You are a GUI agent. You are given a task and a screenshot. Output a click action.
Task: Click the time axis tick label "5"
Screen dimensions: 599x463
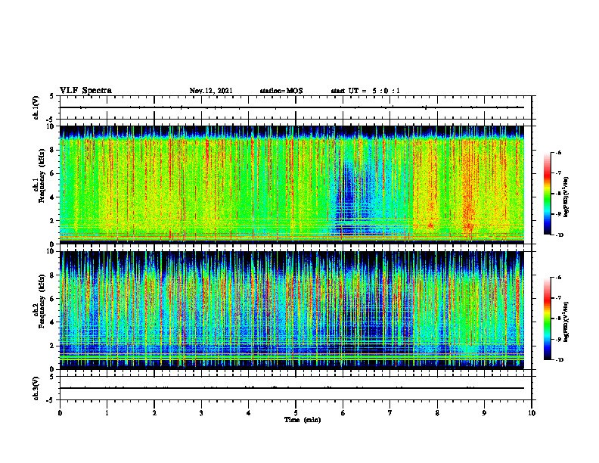296,413
